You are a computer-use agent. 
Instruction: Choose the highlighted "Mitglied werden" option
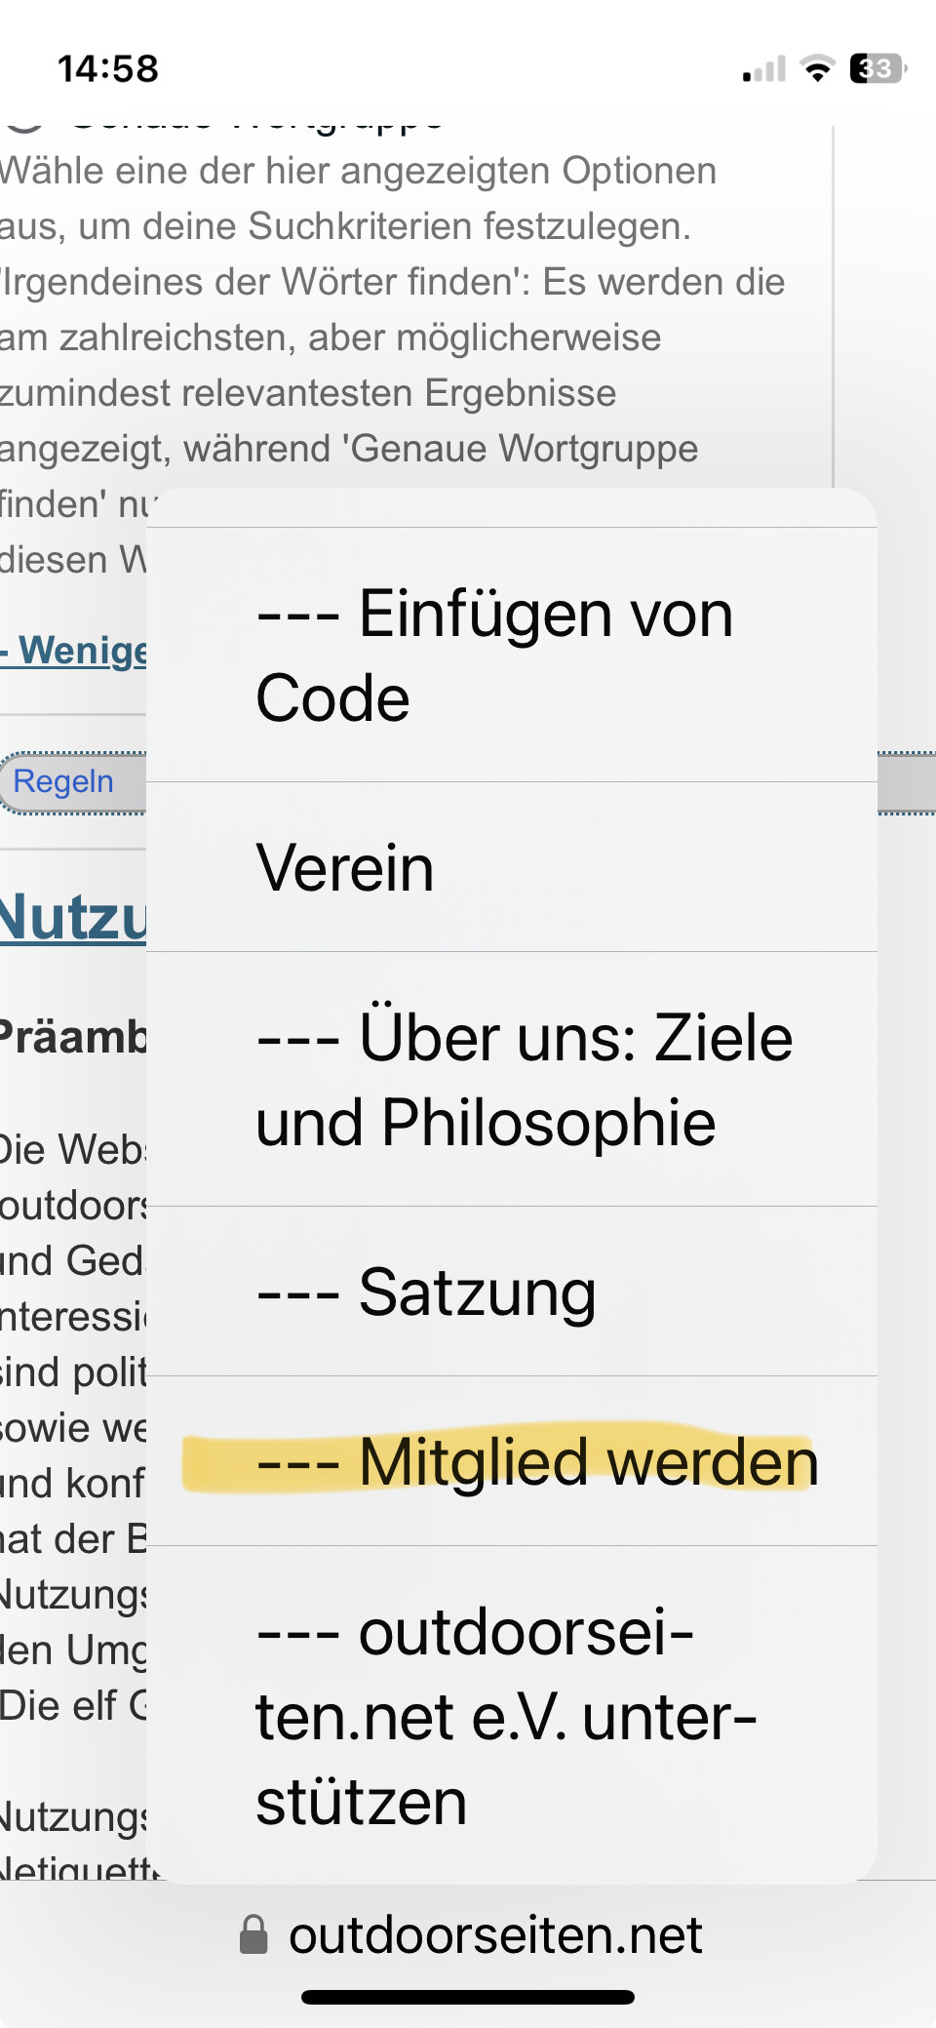click(511, 1461)
